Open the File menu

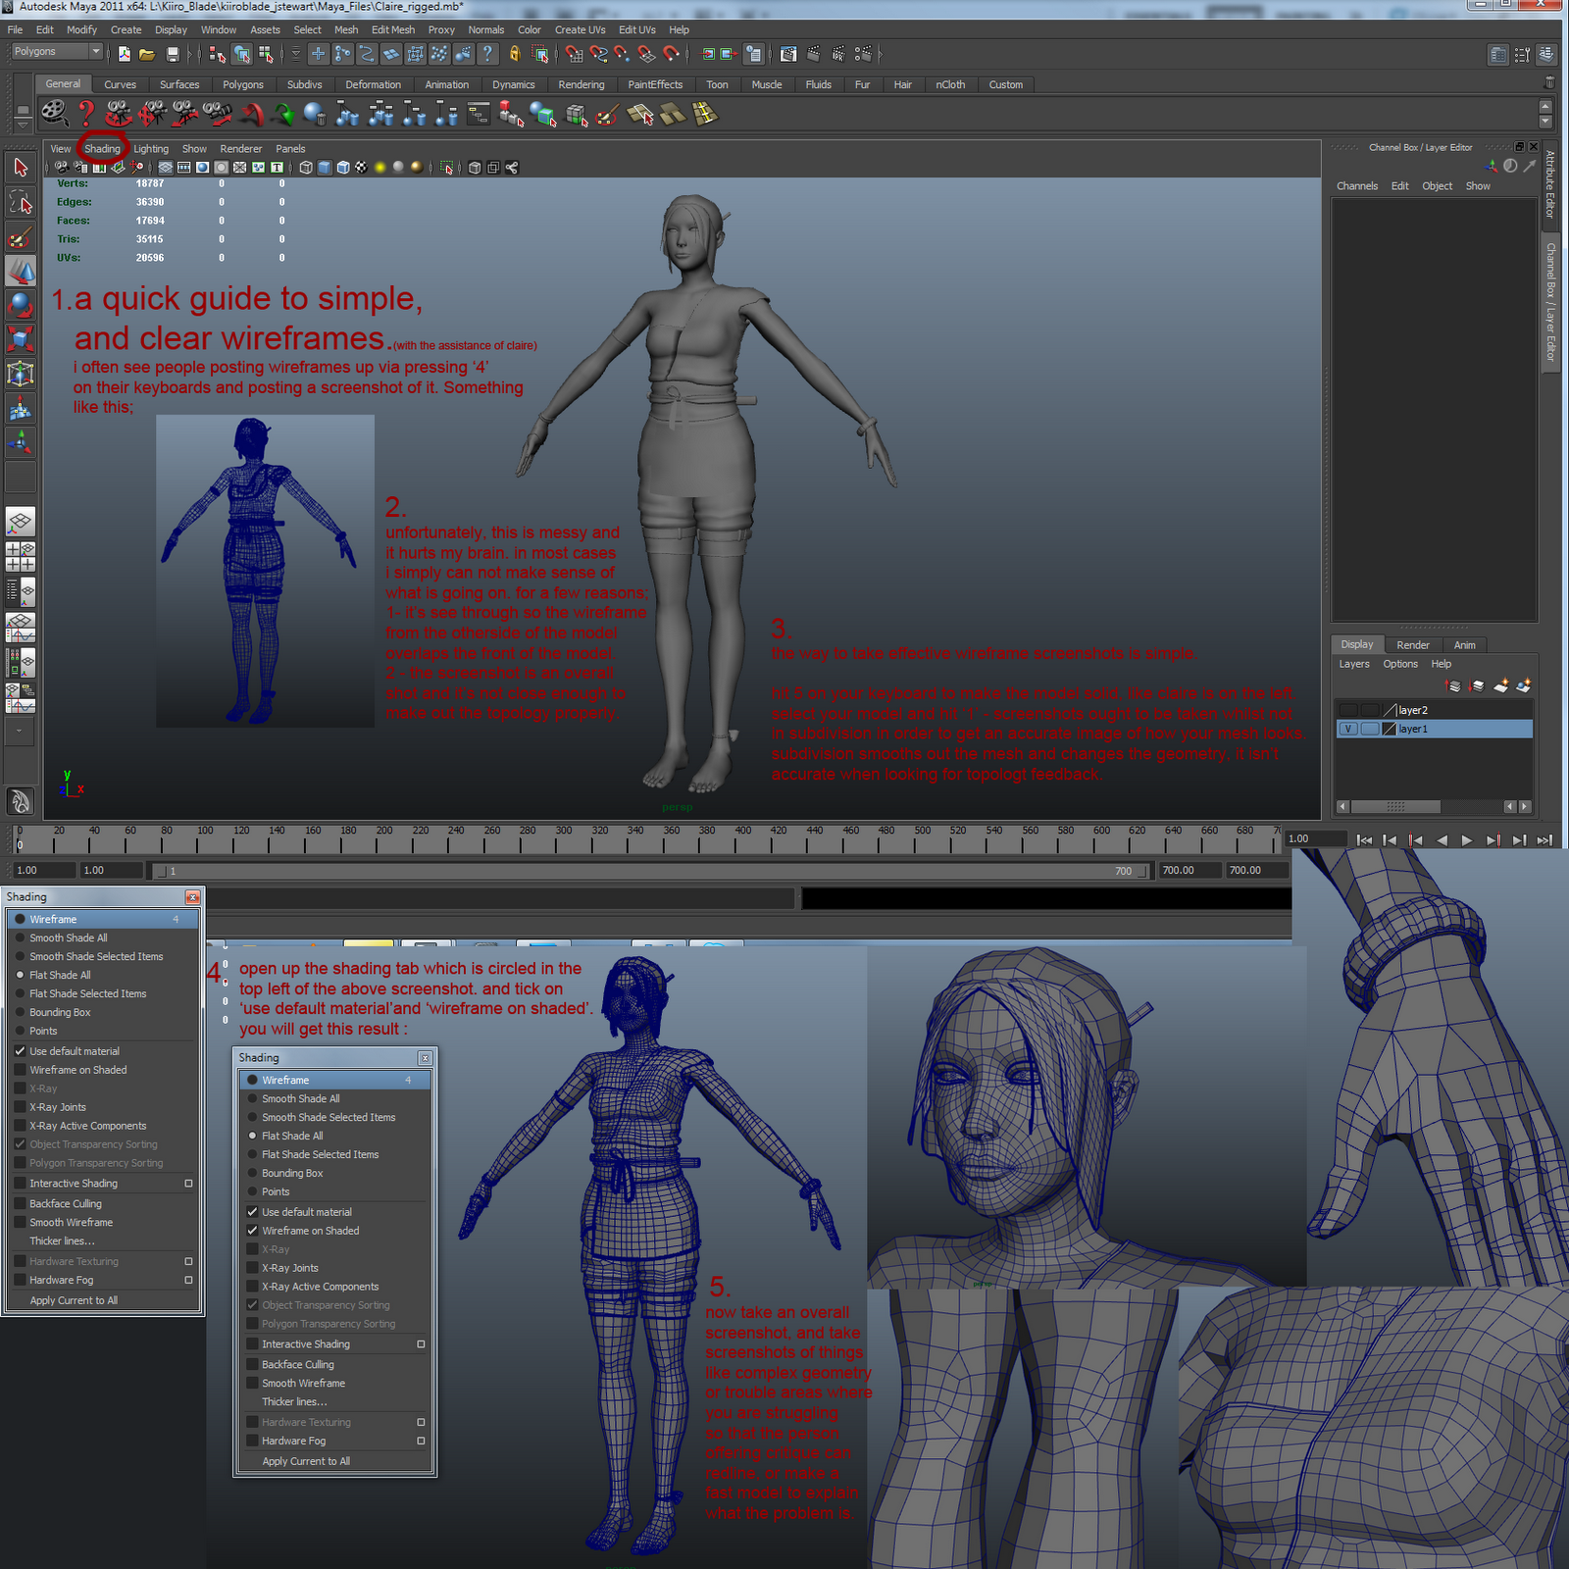(x=15, y=29)
